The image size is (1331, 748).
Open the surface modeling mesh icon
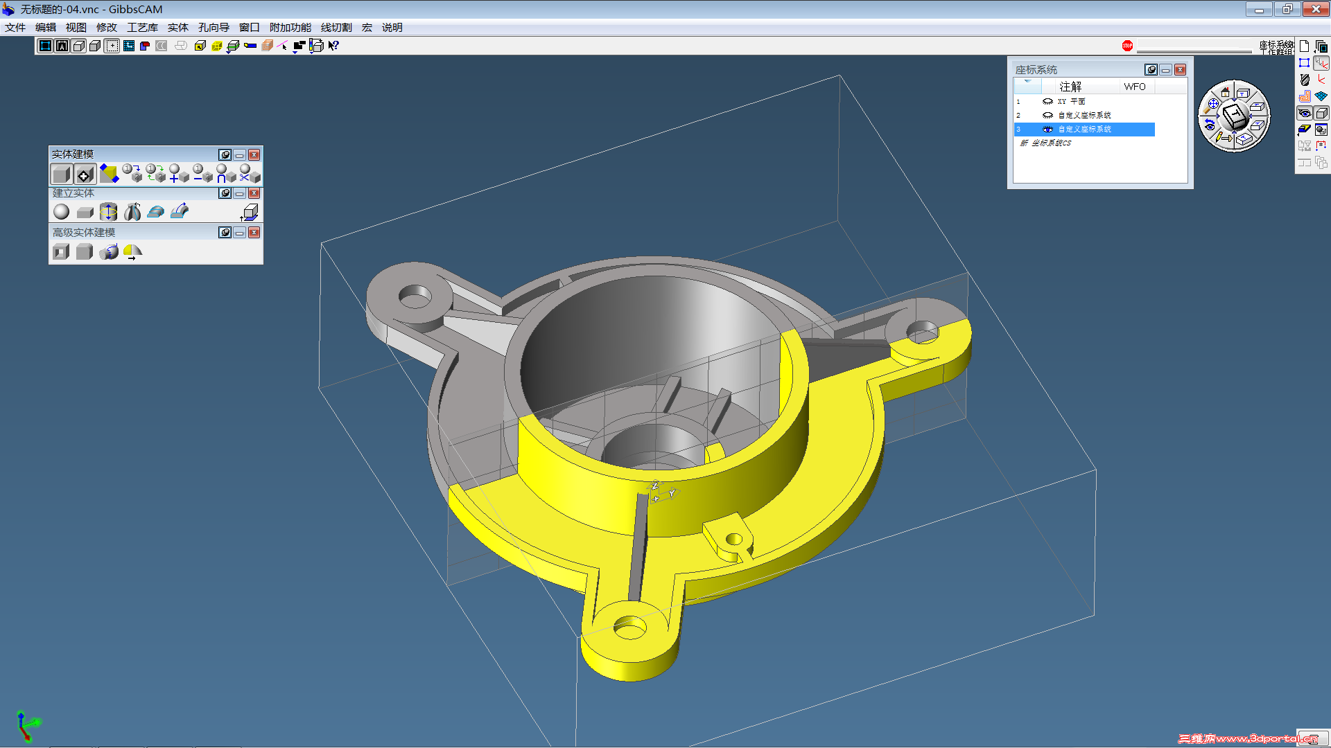pos(1321,96)
